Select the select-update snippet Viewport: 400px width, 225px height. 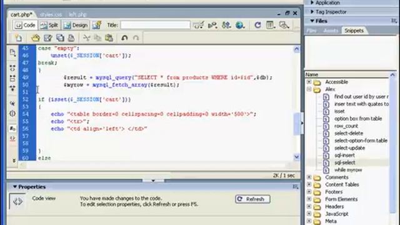[349, 148]
